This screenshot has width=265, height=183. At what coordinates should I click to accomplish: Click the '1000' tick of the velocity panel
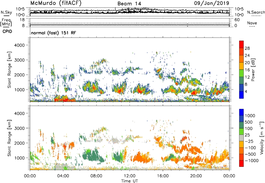click(x=19, y=158)
